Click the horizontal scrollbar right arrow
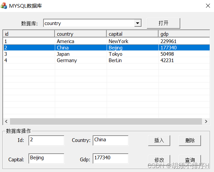 tap(206, 121)
